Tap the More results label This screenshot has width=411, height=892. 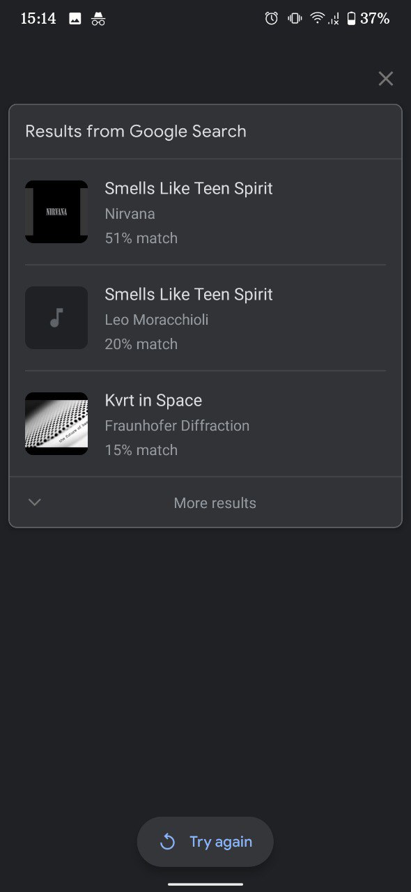tap(215, 503)
